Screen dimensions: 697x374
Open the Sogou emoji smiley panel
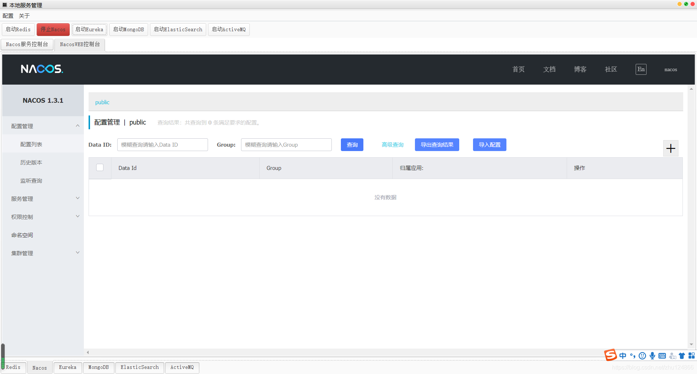(x=642, y=356)
